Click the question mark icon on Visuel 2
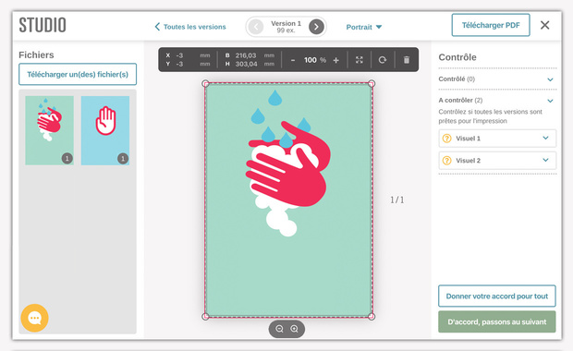This screenshot has height=351, width=573. pos(447,161)
